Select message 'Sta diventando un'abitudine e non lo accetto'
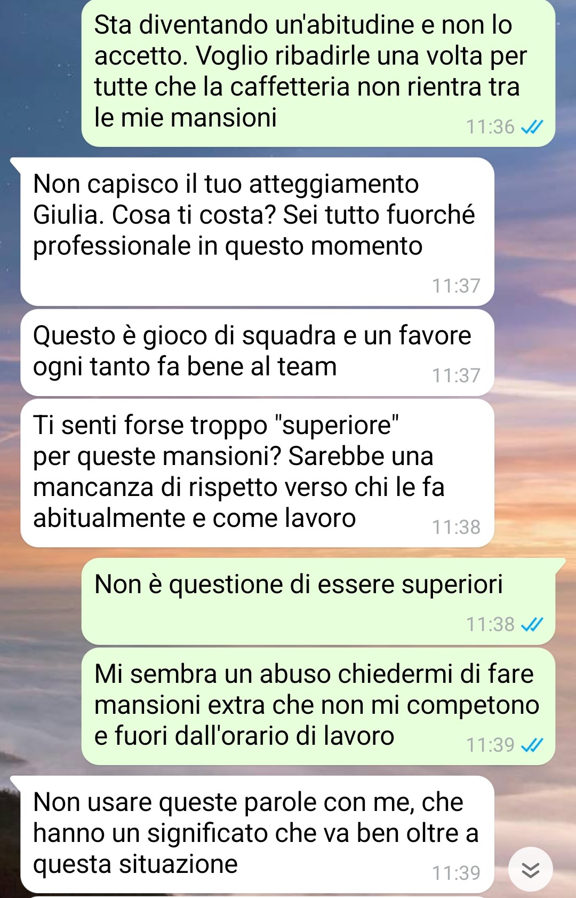 tap(318, 73)
